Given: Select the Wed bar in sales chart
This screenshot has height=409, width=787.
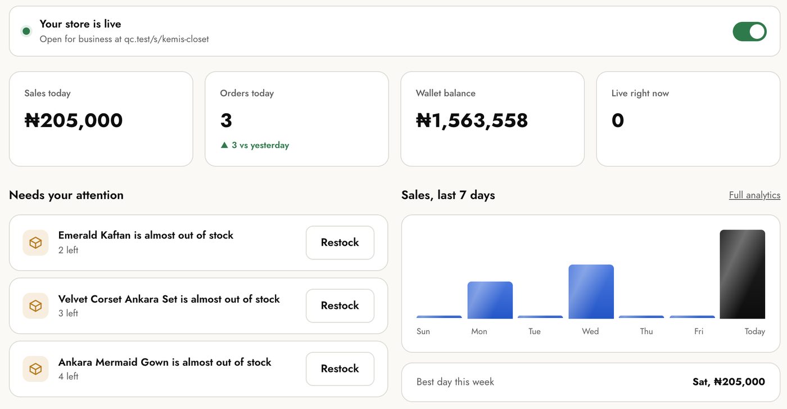Looking at the screenshot, I should (x=591, y=291).
